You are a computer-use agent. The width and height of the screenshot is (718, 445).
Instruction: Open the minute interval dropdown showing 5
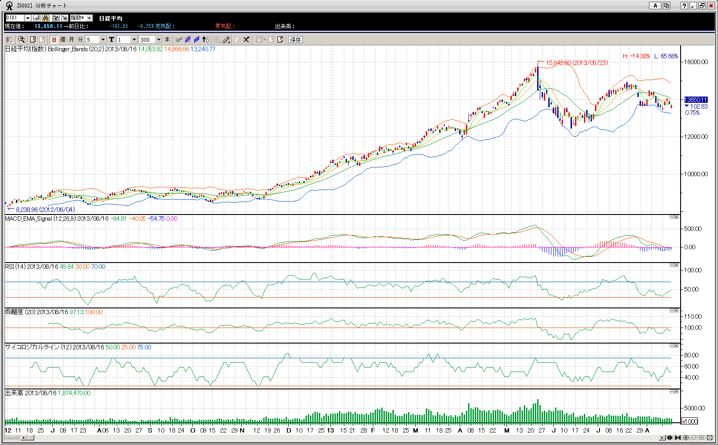pyautogui.click(x=103, y=40)
